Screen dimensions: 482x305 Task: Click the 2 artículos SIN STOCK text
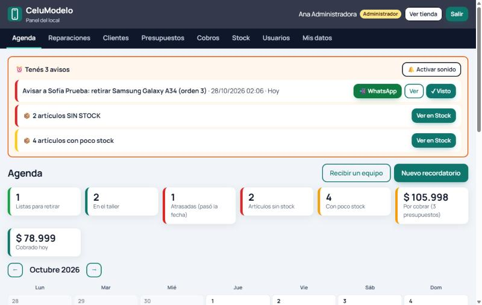[66, 116]
